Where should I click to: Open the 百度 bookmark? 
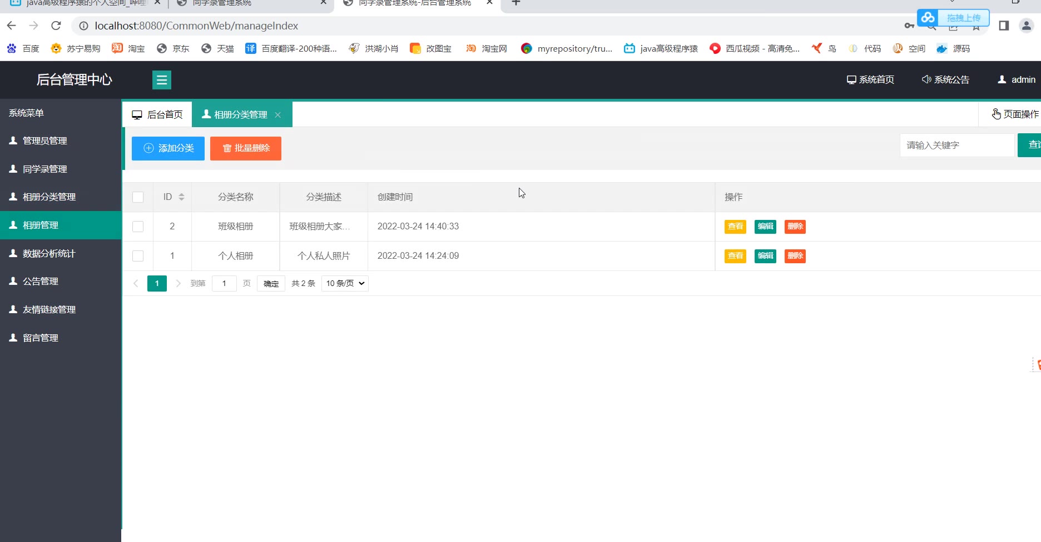pos(23,49)
